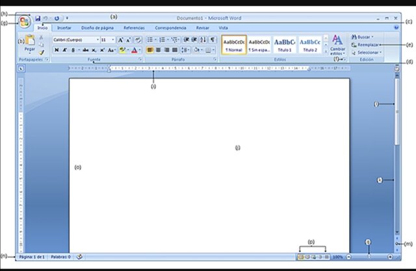Image resolution: width=416 pixels, height=271 pixels.
Task: Open paragraph shading paint bucket
Action: [196, 50]
